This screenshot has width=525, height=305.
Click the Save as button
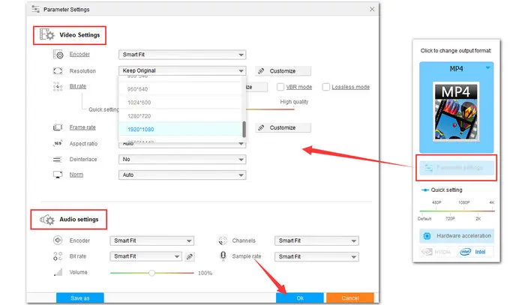click(80, 298)
